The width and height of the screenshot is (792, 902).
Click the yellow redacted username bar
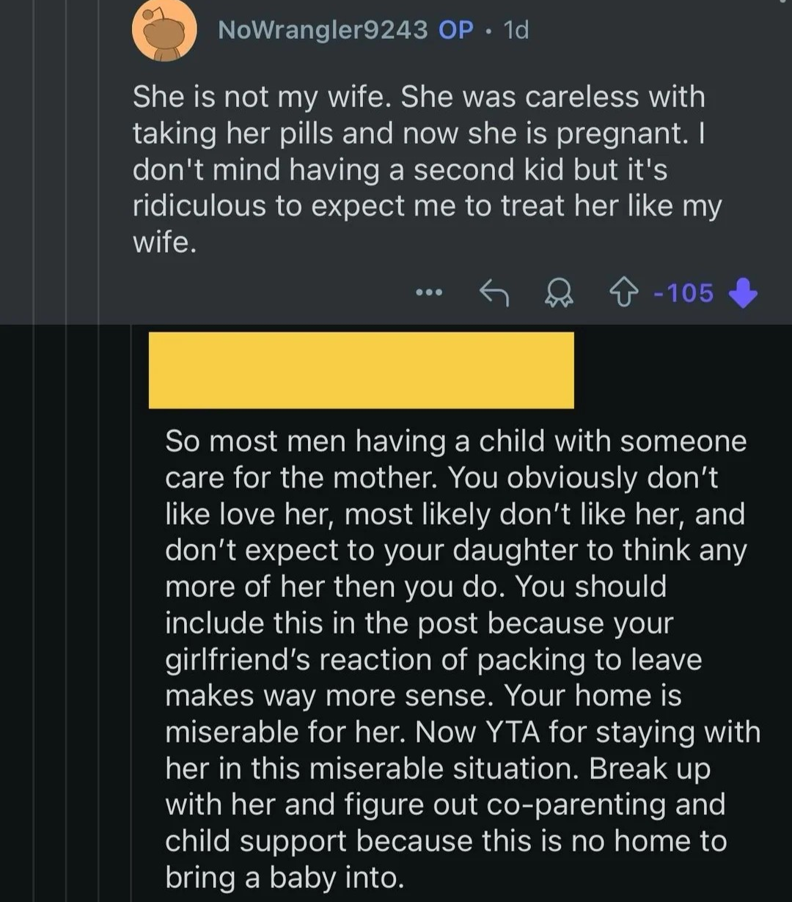pyautogui.click(x=361, y=370)
